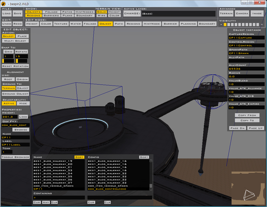Enable Multi Select action
267x207 pixels.
coord(15,41)
